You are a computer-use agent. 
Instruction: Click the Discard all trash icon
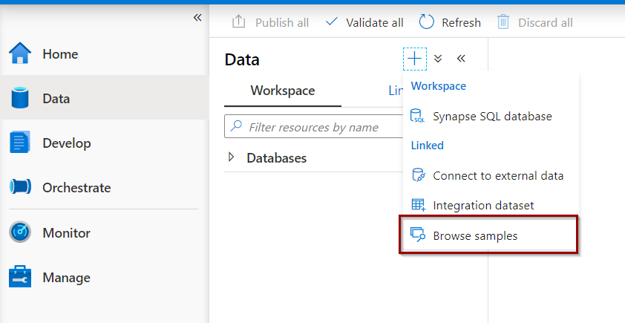503,22
